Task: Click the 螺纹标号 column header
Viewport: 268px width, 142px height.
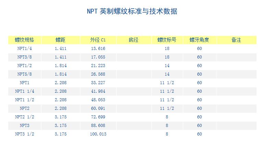Action: pos(167,40)
